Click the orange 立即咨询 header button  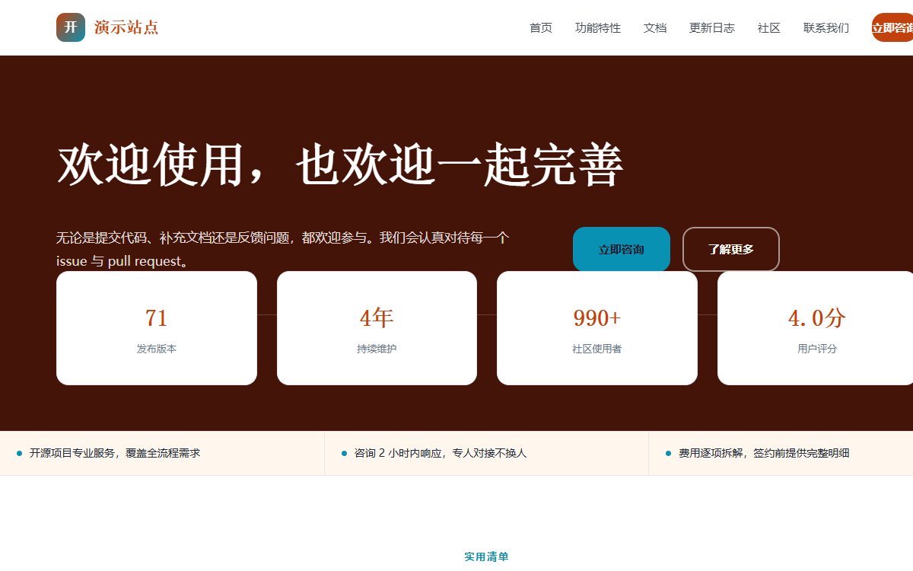892,27
